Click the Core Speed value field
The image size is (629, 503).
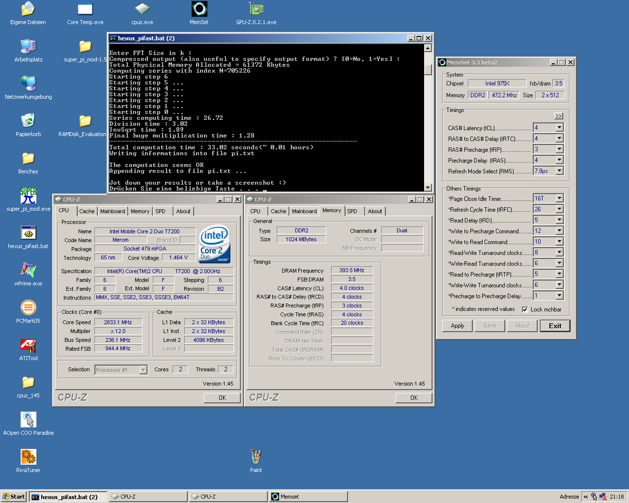[118, 322]
